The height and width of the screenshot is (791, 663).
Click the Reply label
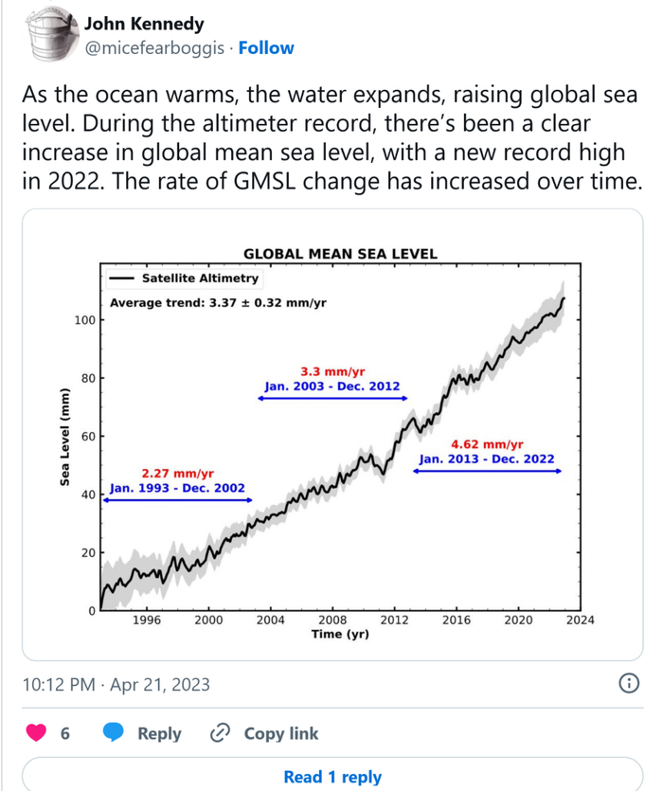(159, 733)
